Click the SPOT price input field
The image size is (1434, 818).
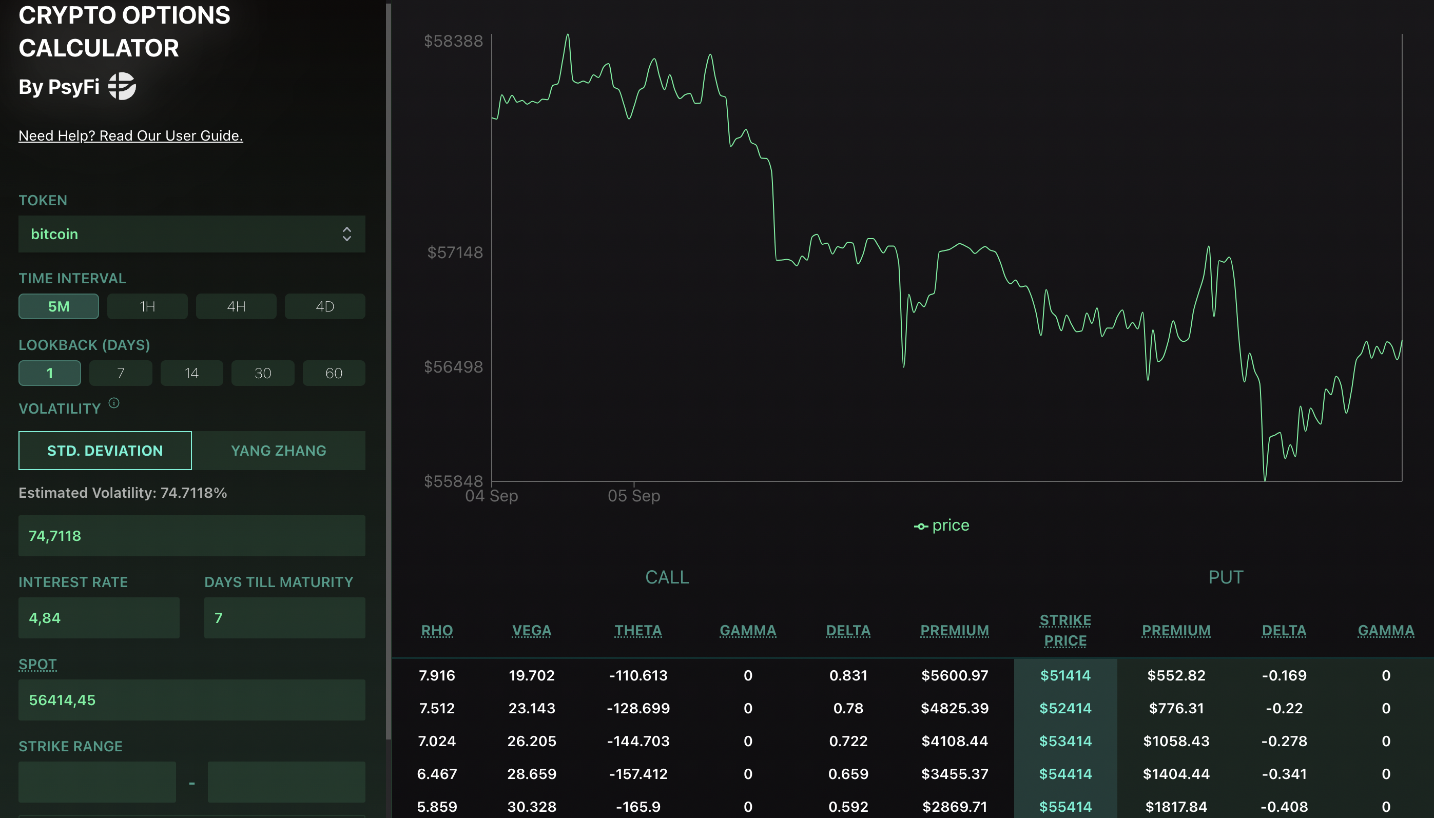(x=192, y=700)
